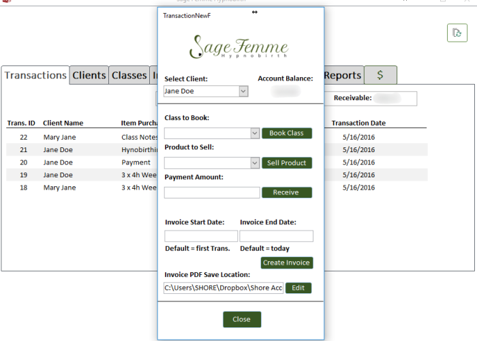Click the Invoice End Date field
This screenshot has height=341, width=477.
click(276, 236)
